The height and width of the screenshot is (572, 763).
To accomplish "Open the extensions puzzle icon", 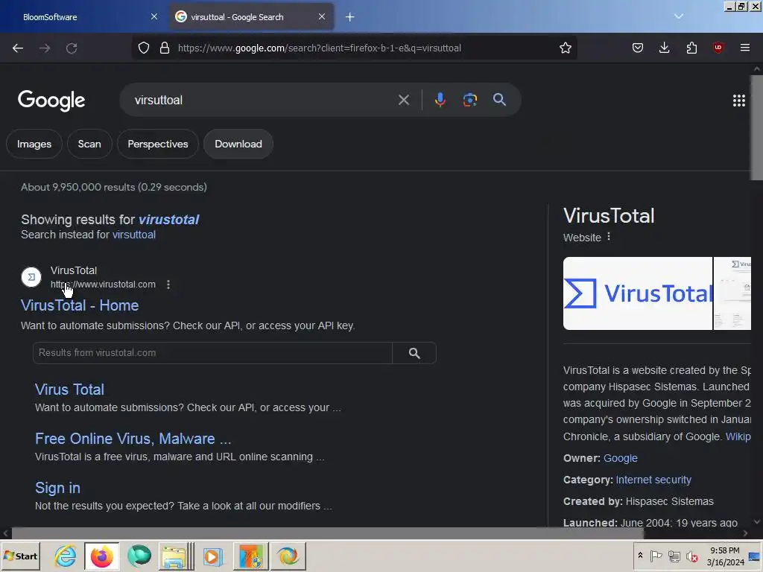I will (691, 48).
